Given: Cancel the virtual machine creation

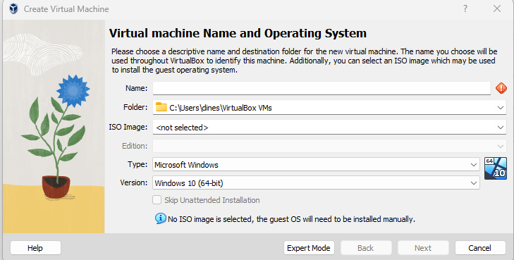Looking at the screenshot, I should (x=480, y=248).
